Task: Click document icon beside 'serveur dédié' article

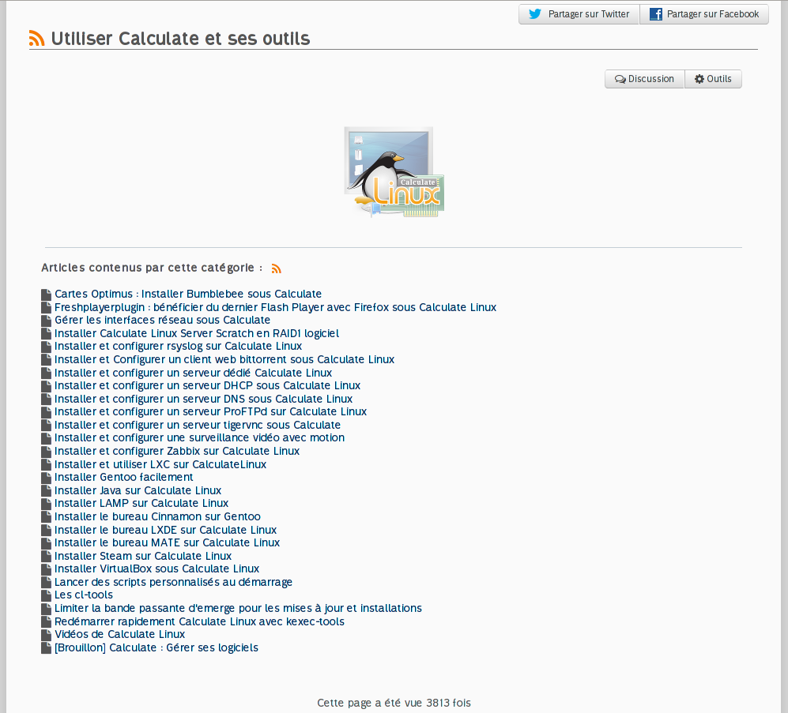Action: coord(46,373)
